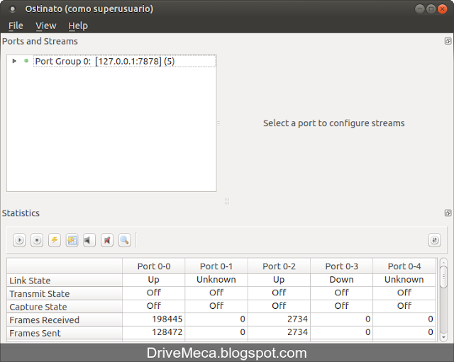Open the File menu
The height and width of the screenshot is (362, 454).
[x=16, y=26]
